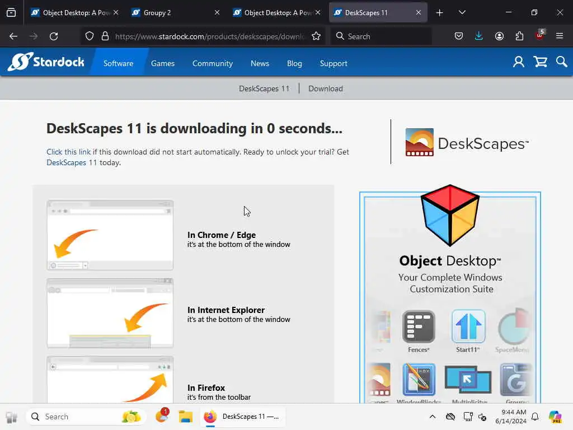Close the Groupy 2 tab
Screen dimensions: 573x430
(217, 13)
